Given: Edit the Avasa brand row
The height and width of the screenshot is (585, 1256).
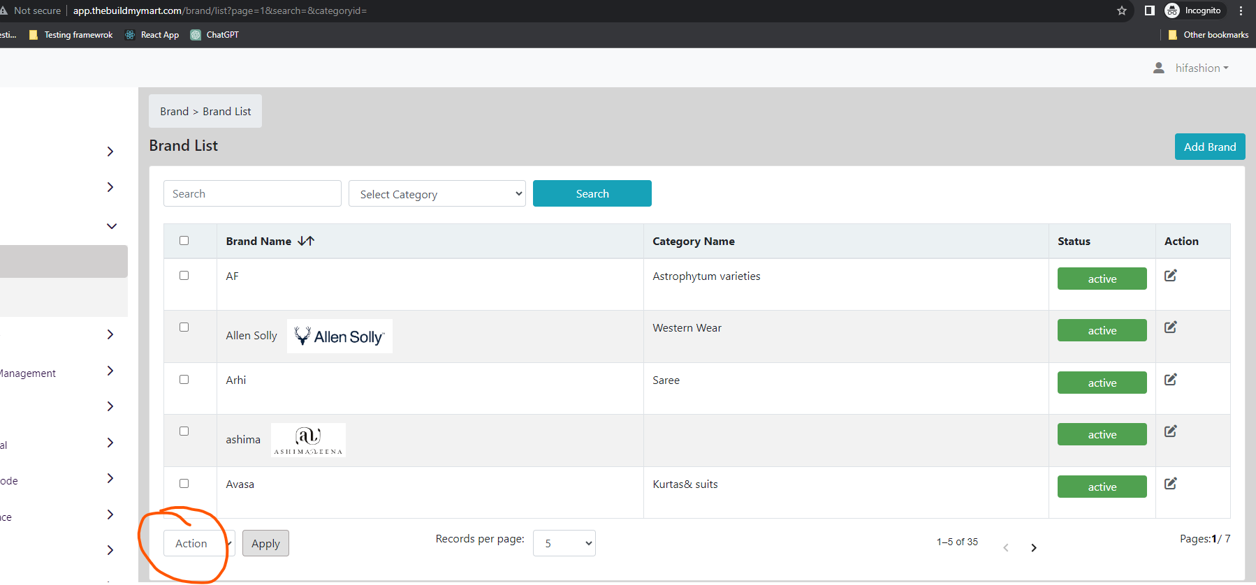Looking at the screenshot, I should [x=1171, y=484].
